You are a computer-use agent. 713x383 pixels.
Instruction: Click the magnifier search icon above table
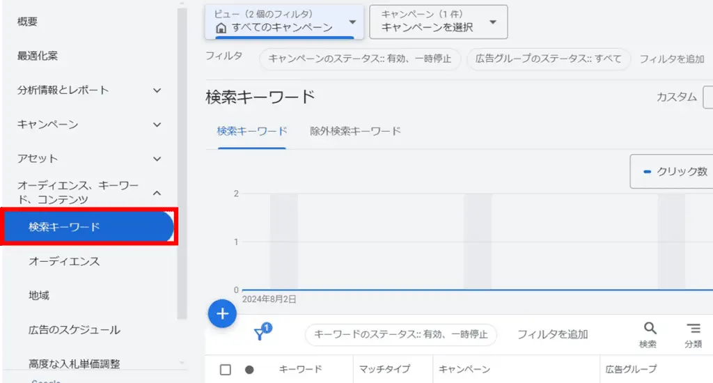(x=650, y=334)
